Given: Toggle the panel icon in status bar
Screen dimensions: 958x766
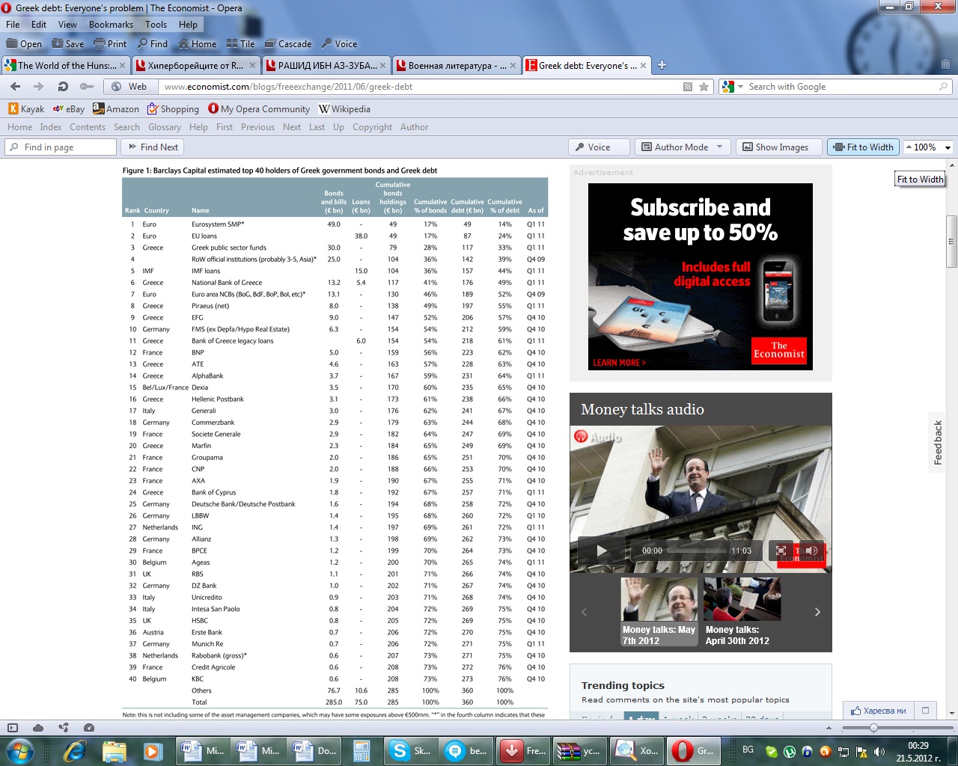Looking at the screenshot, I should (13, 727).
